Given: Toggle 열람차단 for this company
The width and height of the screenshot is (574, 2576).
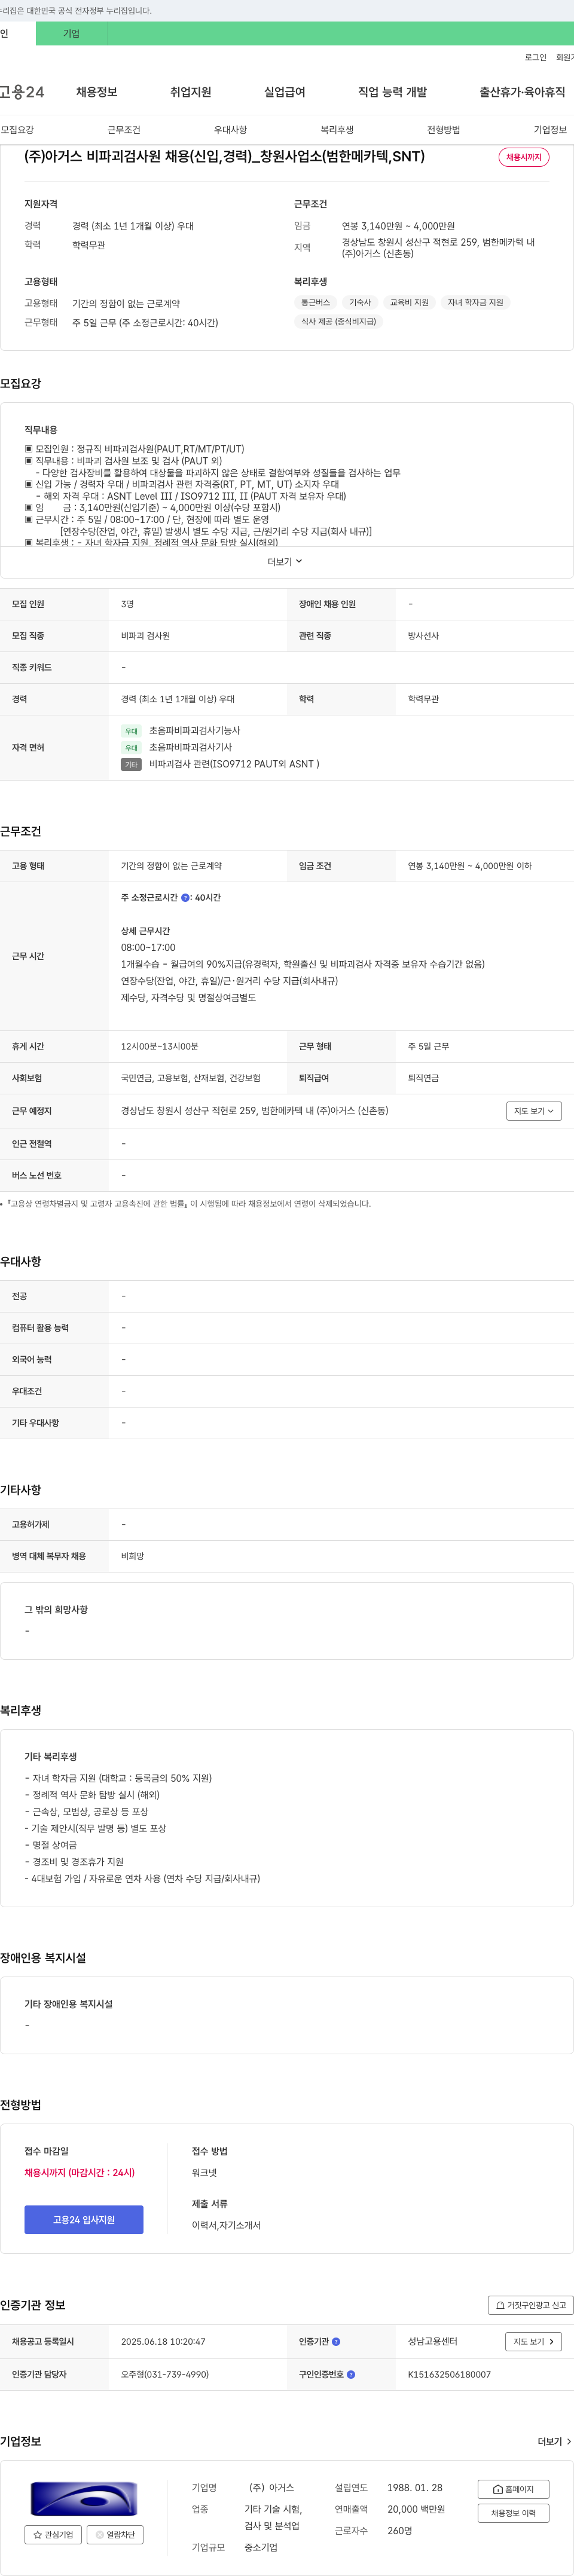Looking at the screenshot, I should pos(115,2534).
